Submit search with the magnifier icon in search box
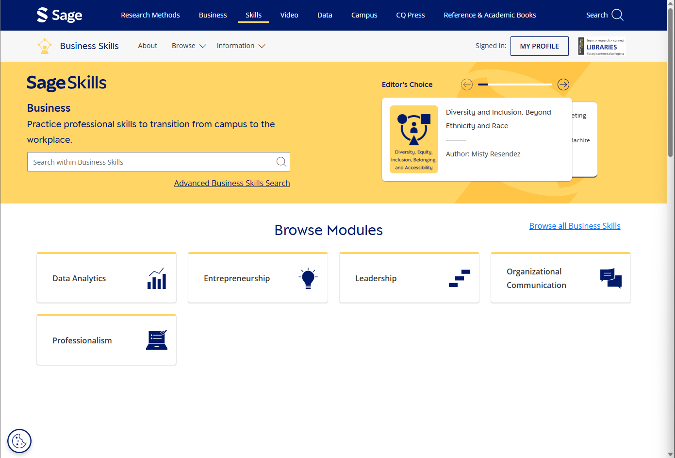The height and width of the screenshot is (458, 675). pos(281,162)
